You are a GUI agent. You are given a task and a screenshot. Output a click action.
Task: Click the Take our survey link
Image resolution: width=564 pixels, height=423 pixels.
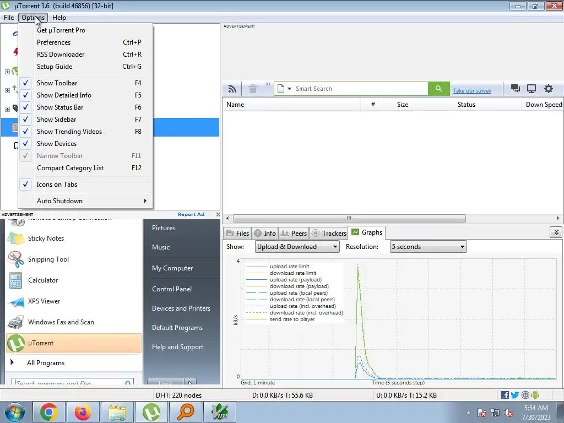pos(472,91)
